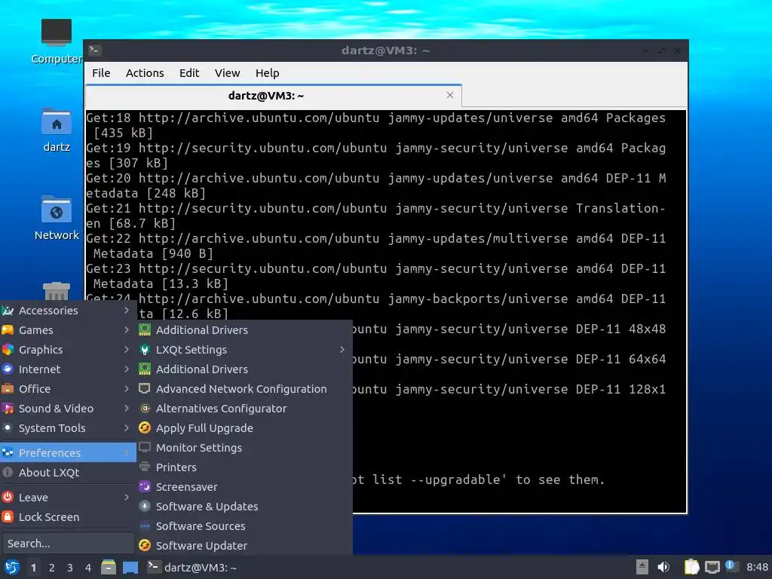Image resolution: width=772 pixels, height=579 pixels.
Task: Click the Lock Screen padlock icon
Action: [8, 517]
